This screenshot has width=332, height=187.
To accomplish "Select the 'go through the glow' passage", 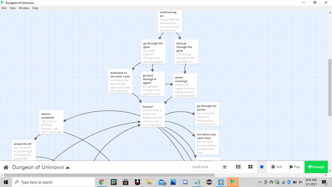I will point(153,51).
